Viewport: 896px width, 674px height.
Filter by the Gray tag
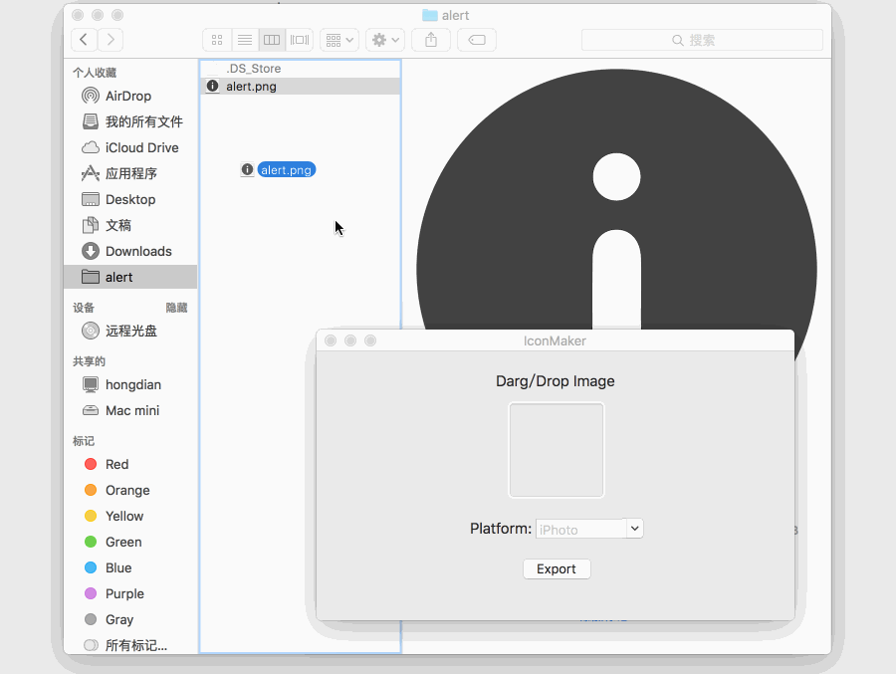tap(130, 619)
